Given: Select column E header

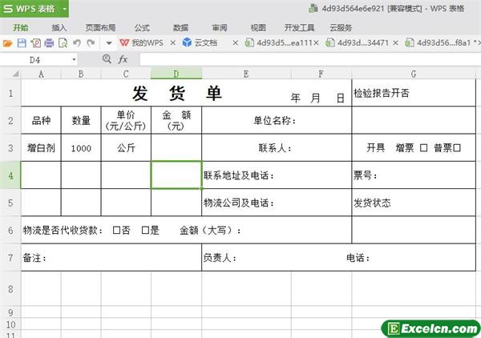Looking at the screenshot, I should pyautogui.click(x=246, y=74).
